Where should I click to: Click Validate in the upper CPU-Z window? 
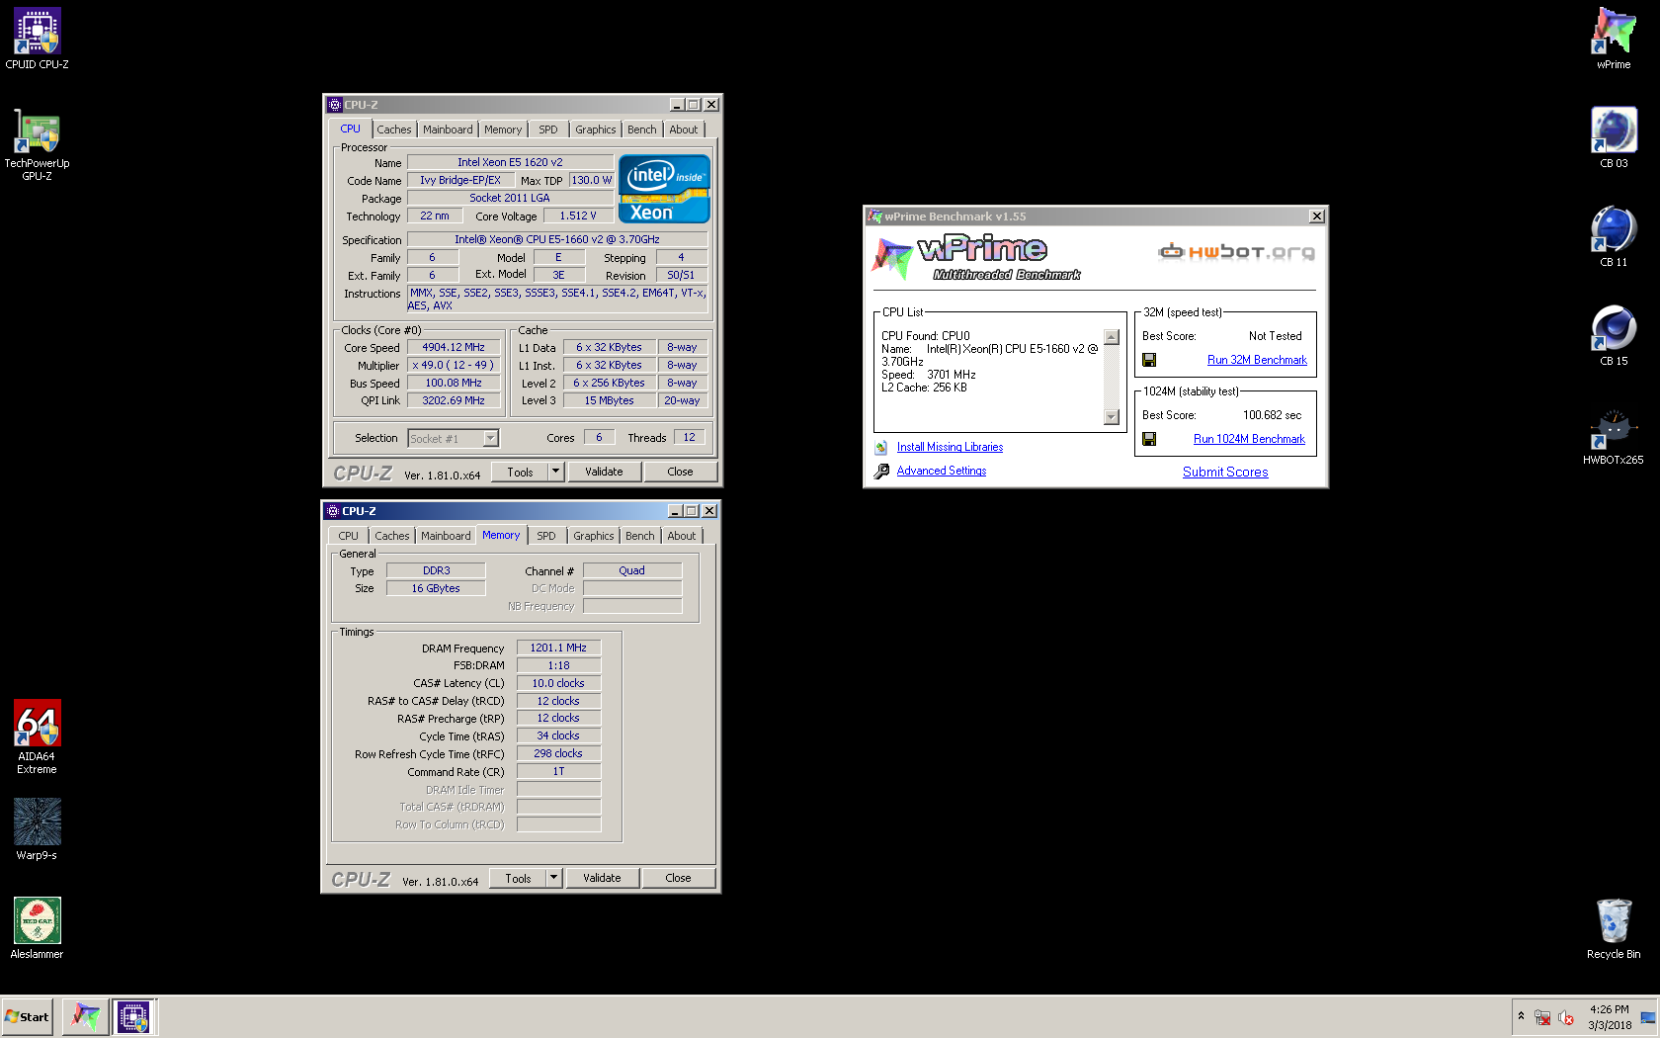coord(604,472)
